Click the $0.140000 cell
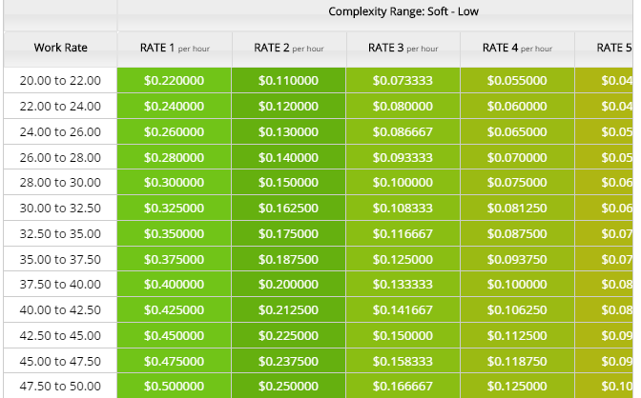 point(289,157)
